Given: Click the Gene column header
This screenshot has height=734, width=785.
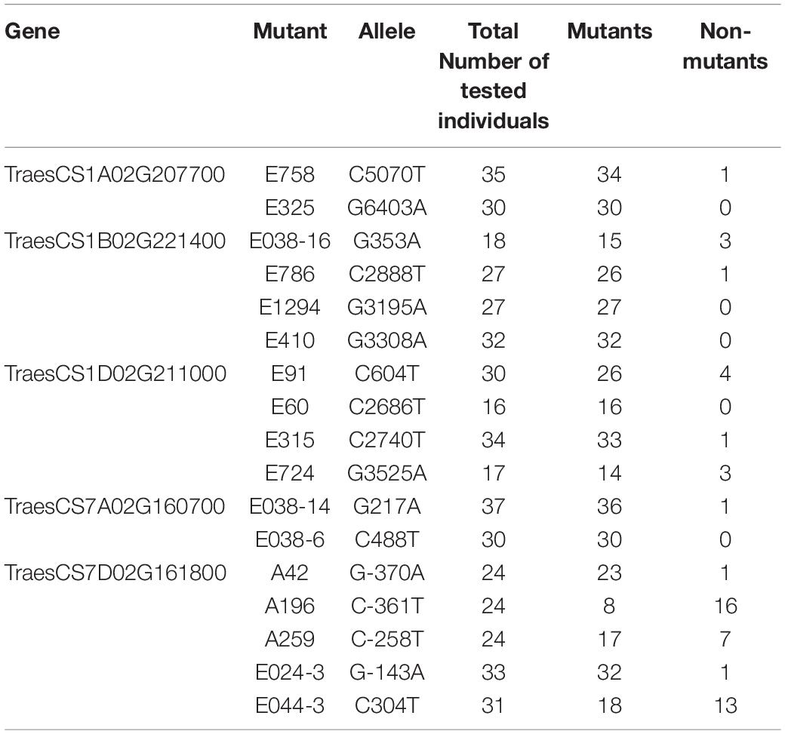Looking at the screenshot, I should click(x=32, y=32).
